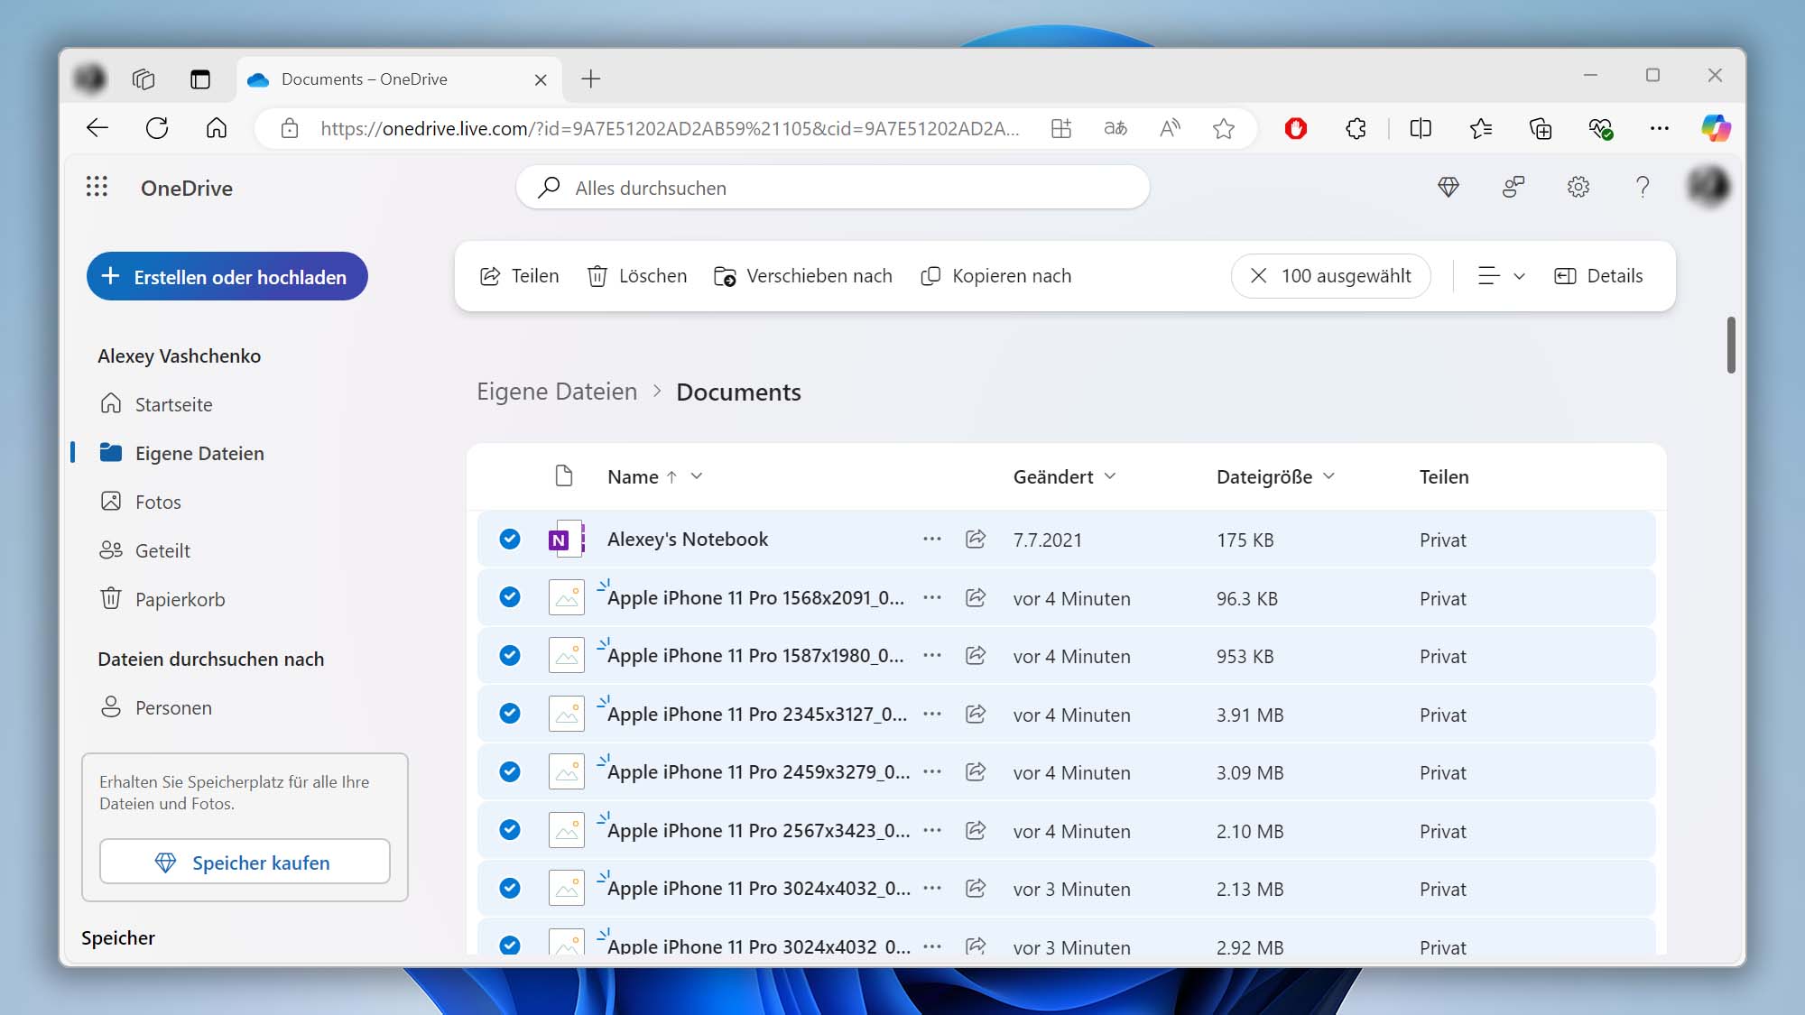Uncheck the iPhone 11 Pro 1587x1980 row
Viewport: 1805px width, 1015px height.
point(510,656)
